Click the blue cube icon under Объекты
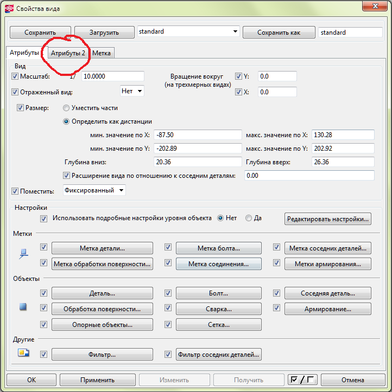The image size is (392, 392). coord(23,307)
